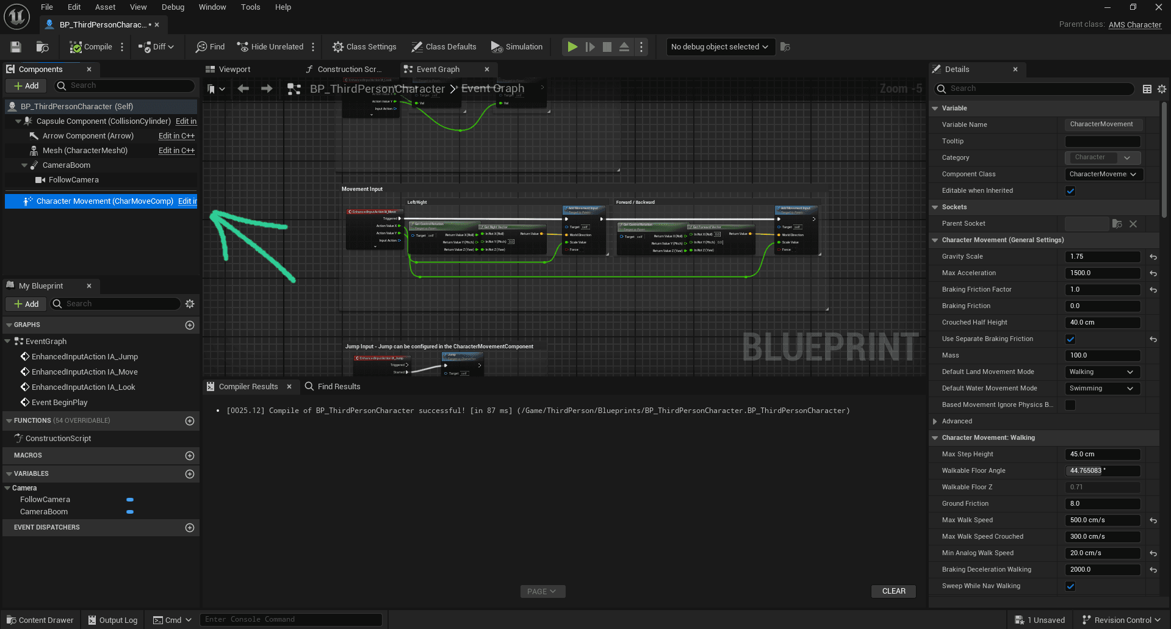This screenshot has width=1171, height=629.
Task: Toggle Editable when Inherited checkbox
Action: point(1070,191)
